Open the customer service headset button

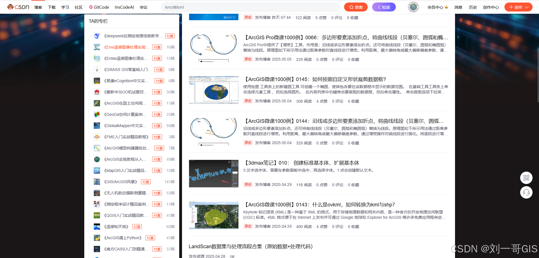526,192
